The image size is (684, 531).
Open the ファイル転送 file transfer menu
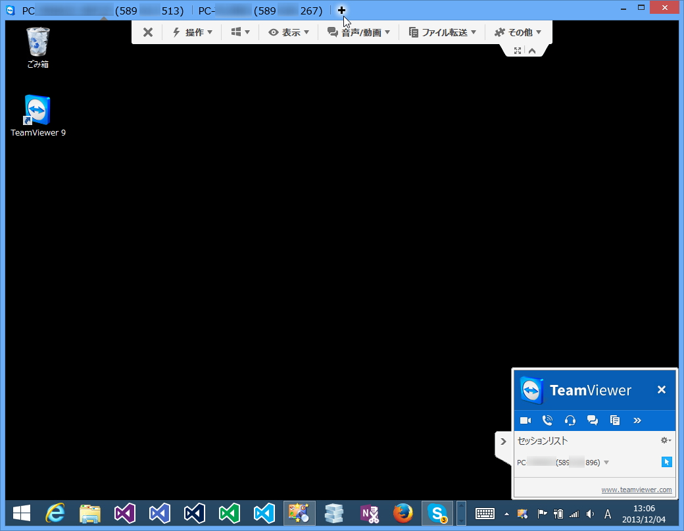(443, 32)
